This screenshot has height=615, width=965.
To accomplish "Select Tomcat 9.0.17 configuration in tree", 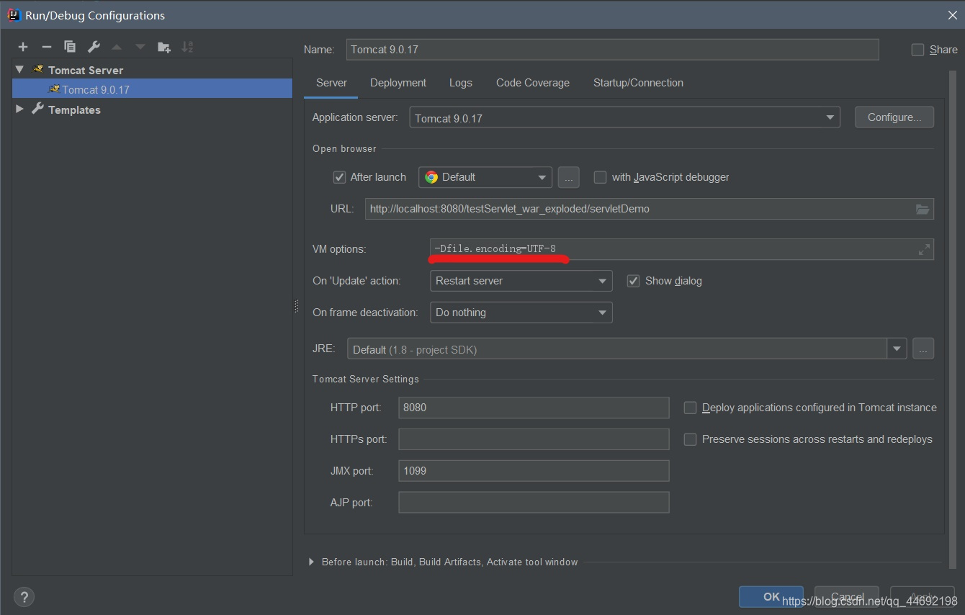I will click(153, 89).
